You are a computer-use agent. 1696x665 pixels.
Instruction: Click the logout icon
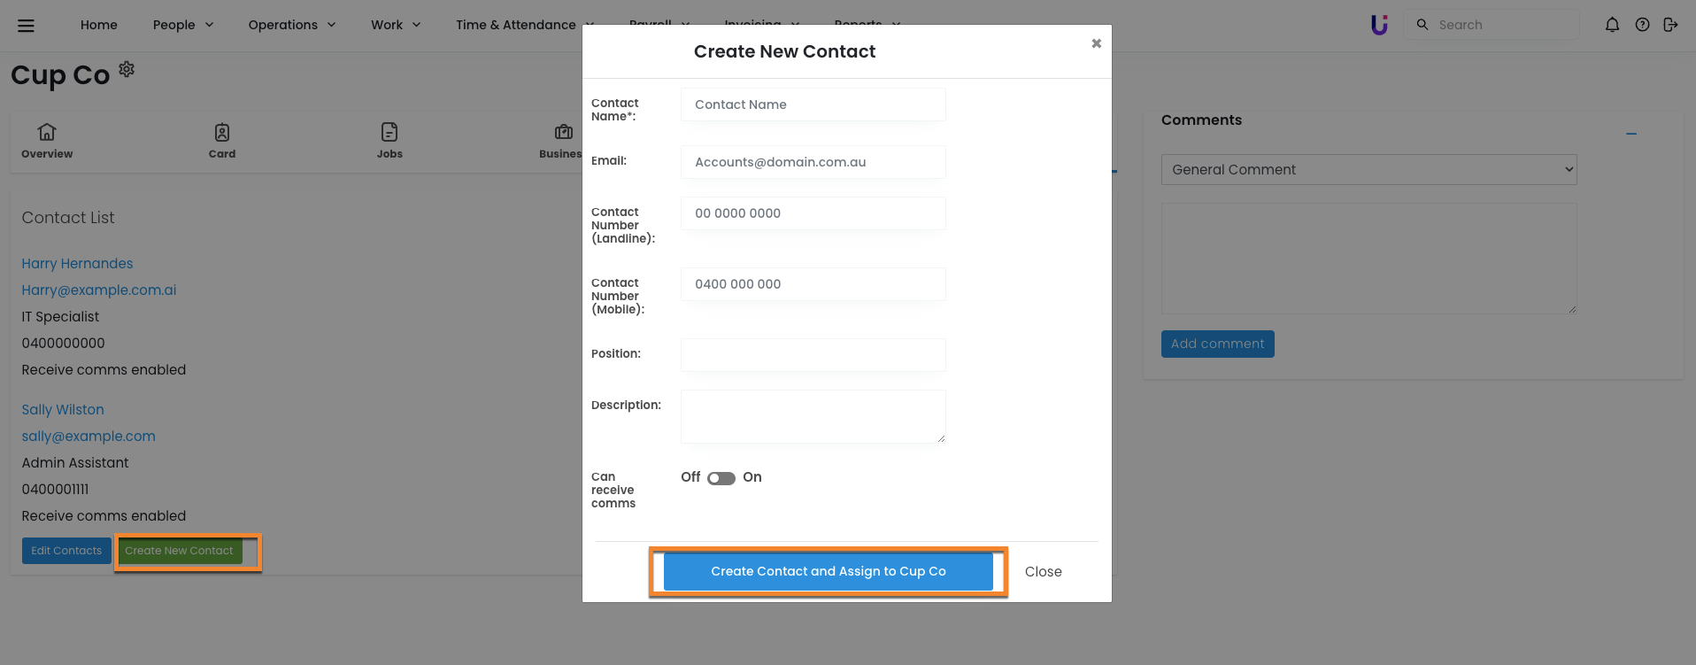1670,25
